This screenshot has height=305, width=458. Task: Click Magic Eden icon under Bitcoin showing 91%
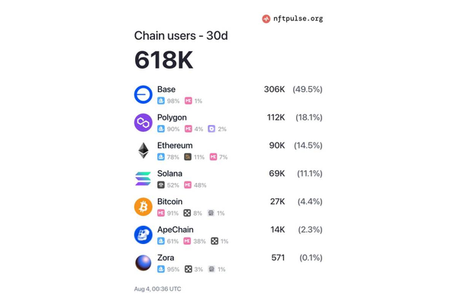[x=161, y=213]
